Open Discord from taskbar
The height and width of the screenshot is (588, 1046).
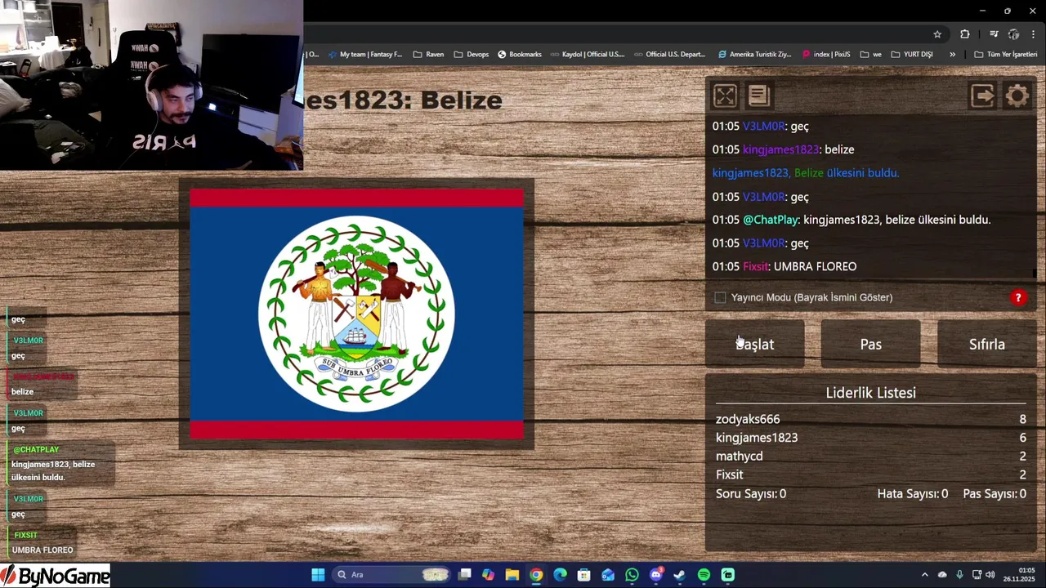point(655,575)
